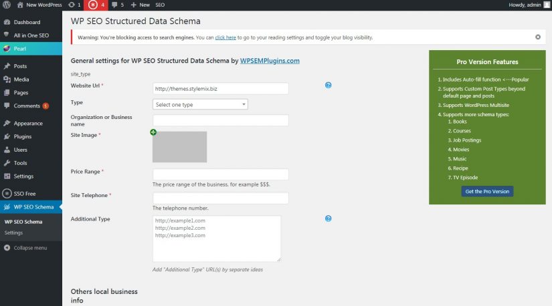Click the Posts pushpin icon
552x306 pixels.
point(7,65)
